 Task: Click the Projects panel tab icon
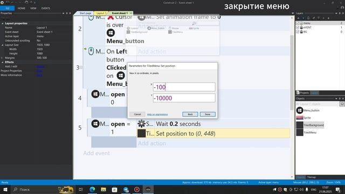pyautogui.click(x=298, y=93)
